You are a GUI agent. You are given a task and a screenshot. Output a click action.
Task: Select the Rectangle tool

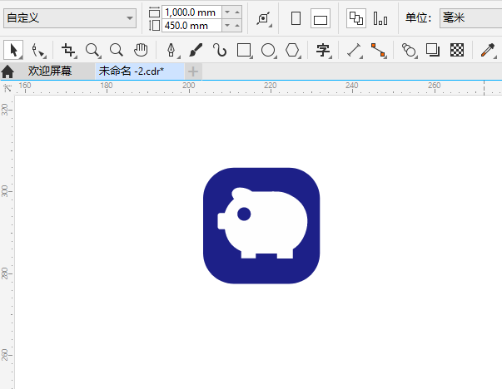click(244, 51)
